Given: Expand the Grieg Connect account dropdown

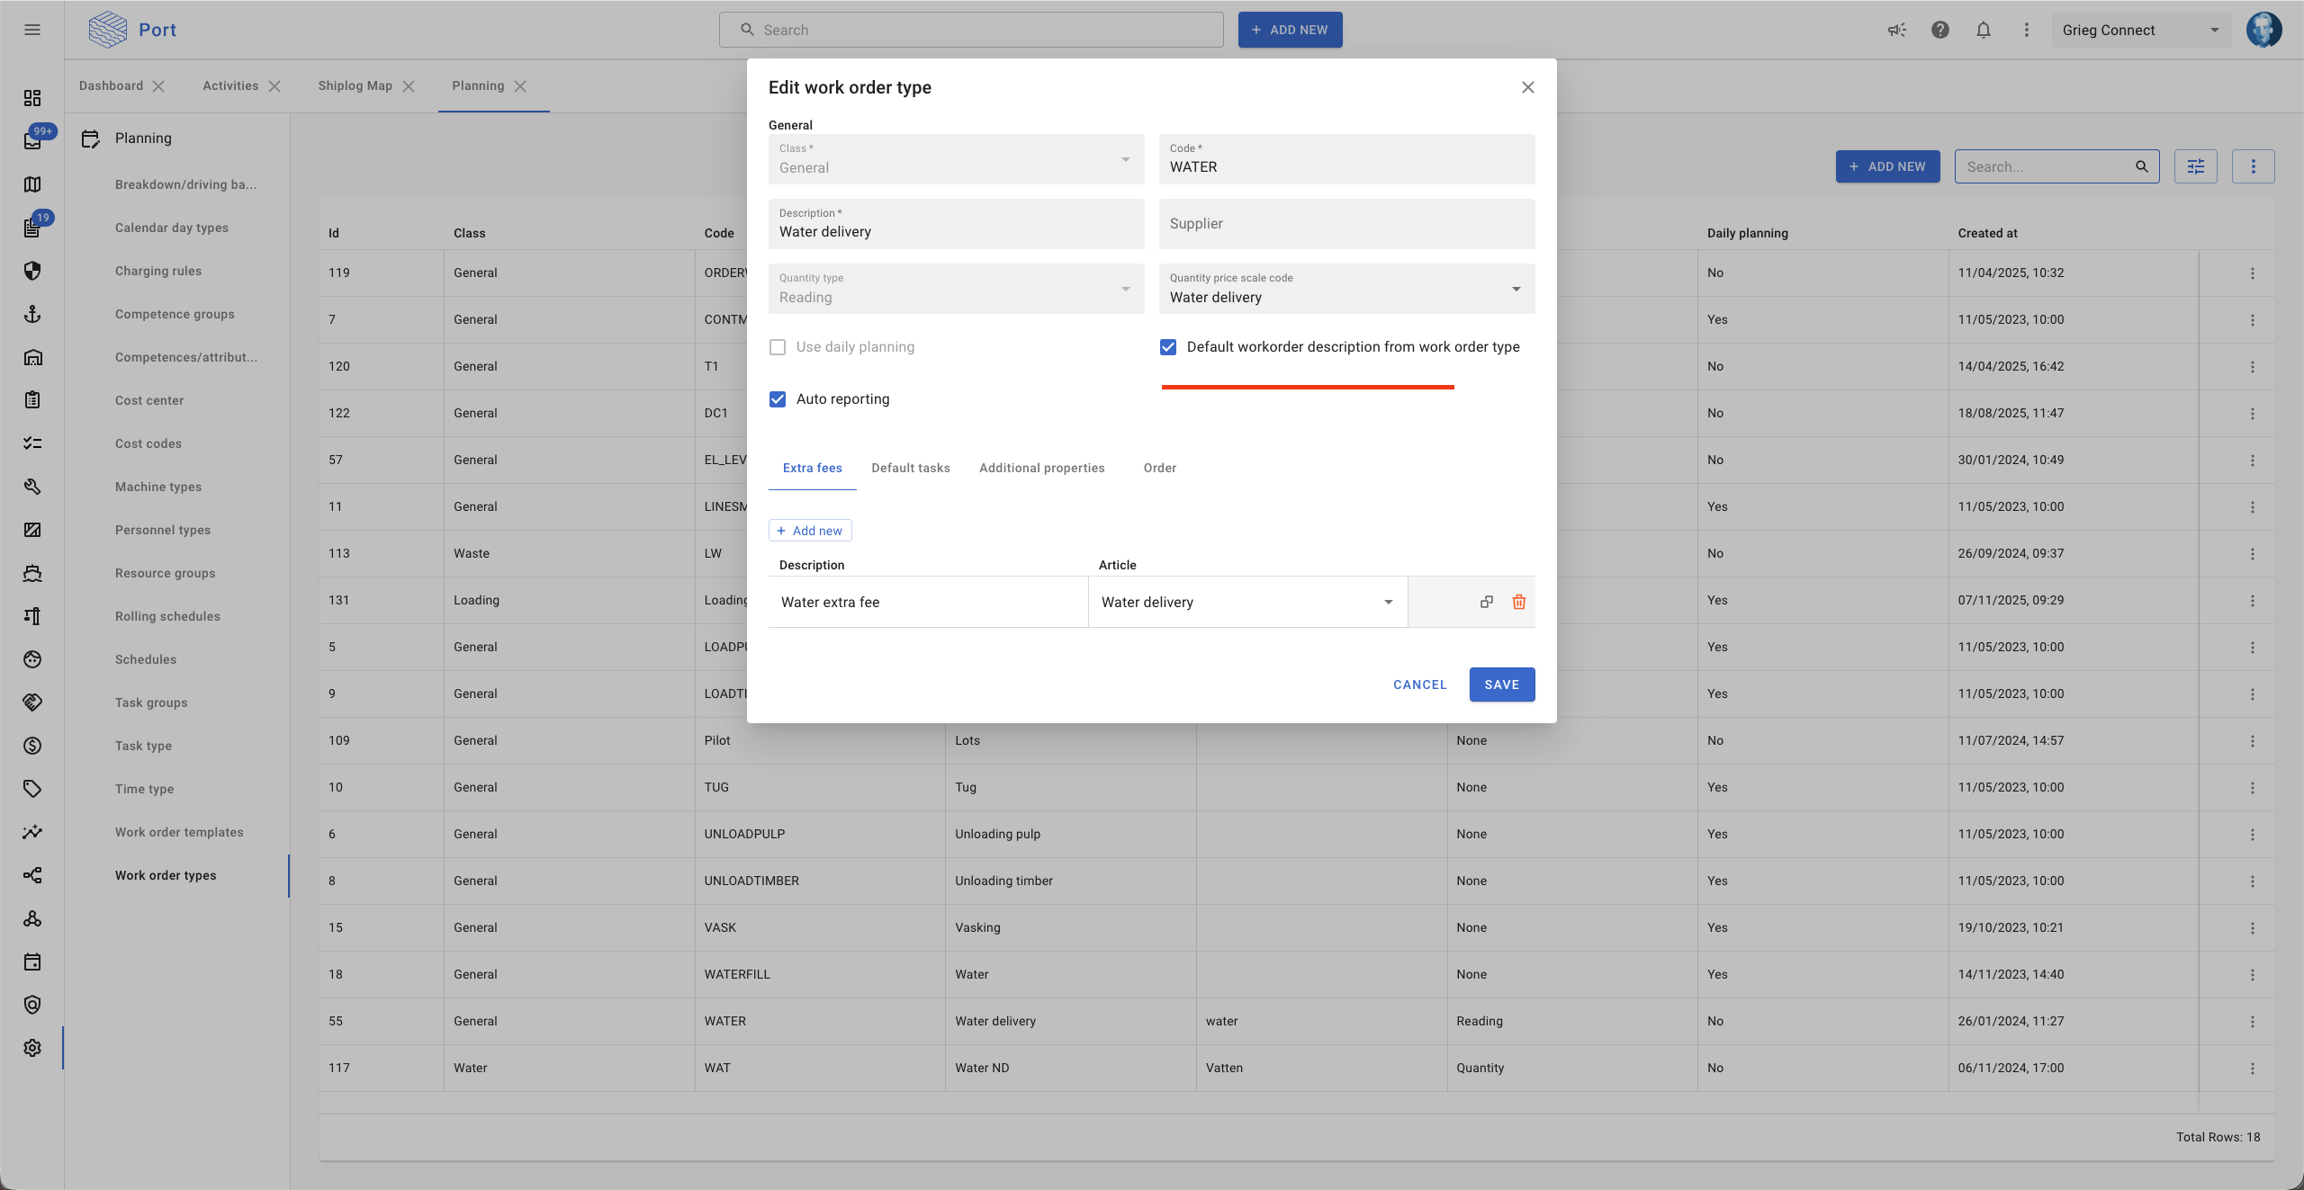Looking at the screenshot, I should 2214,30.
